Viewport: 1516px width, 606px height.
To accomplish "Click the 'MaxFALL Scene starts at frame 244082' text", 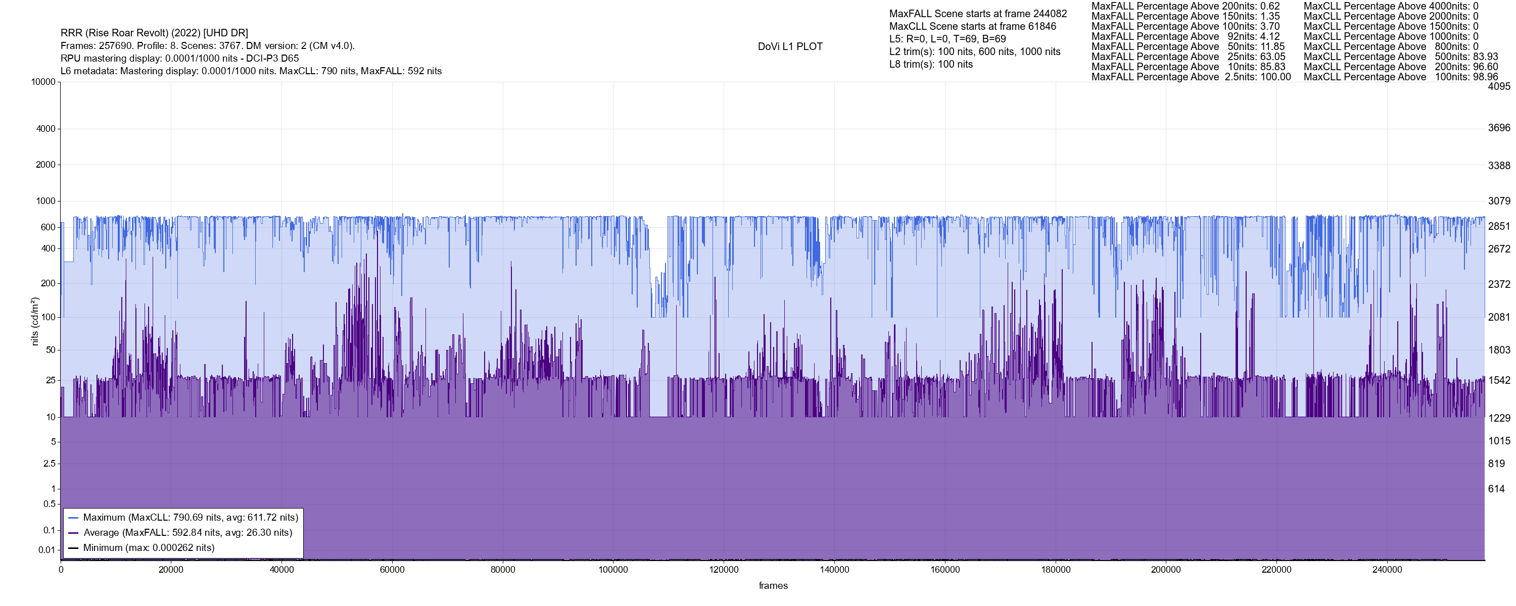I will [x=977, y=14].
